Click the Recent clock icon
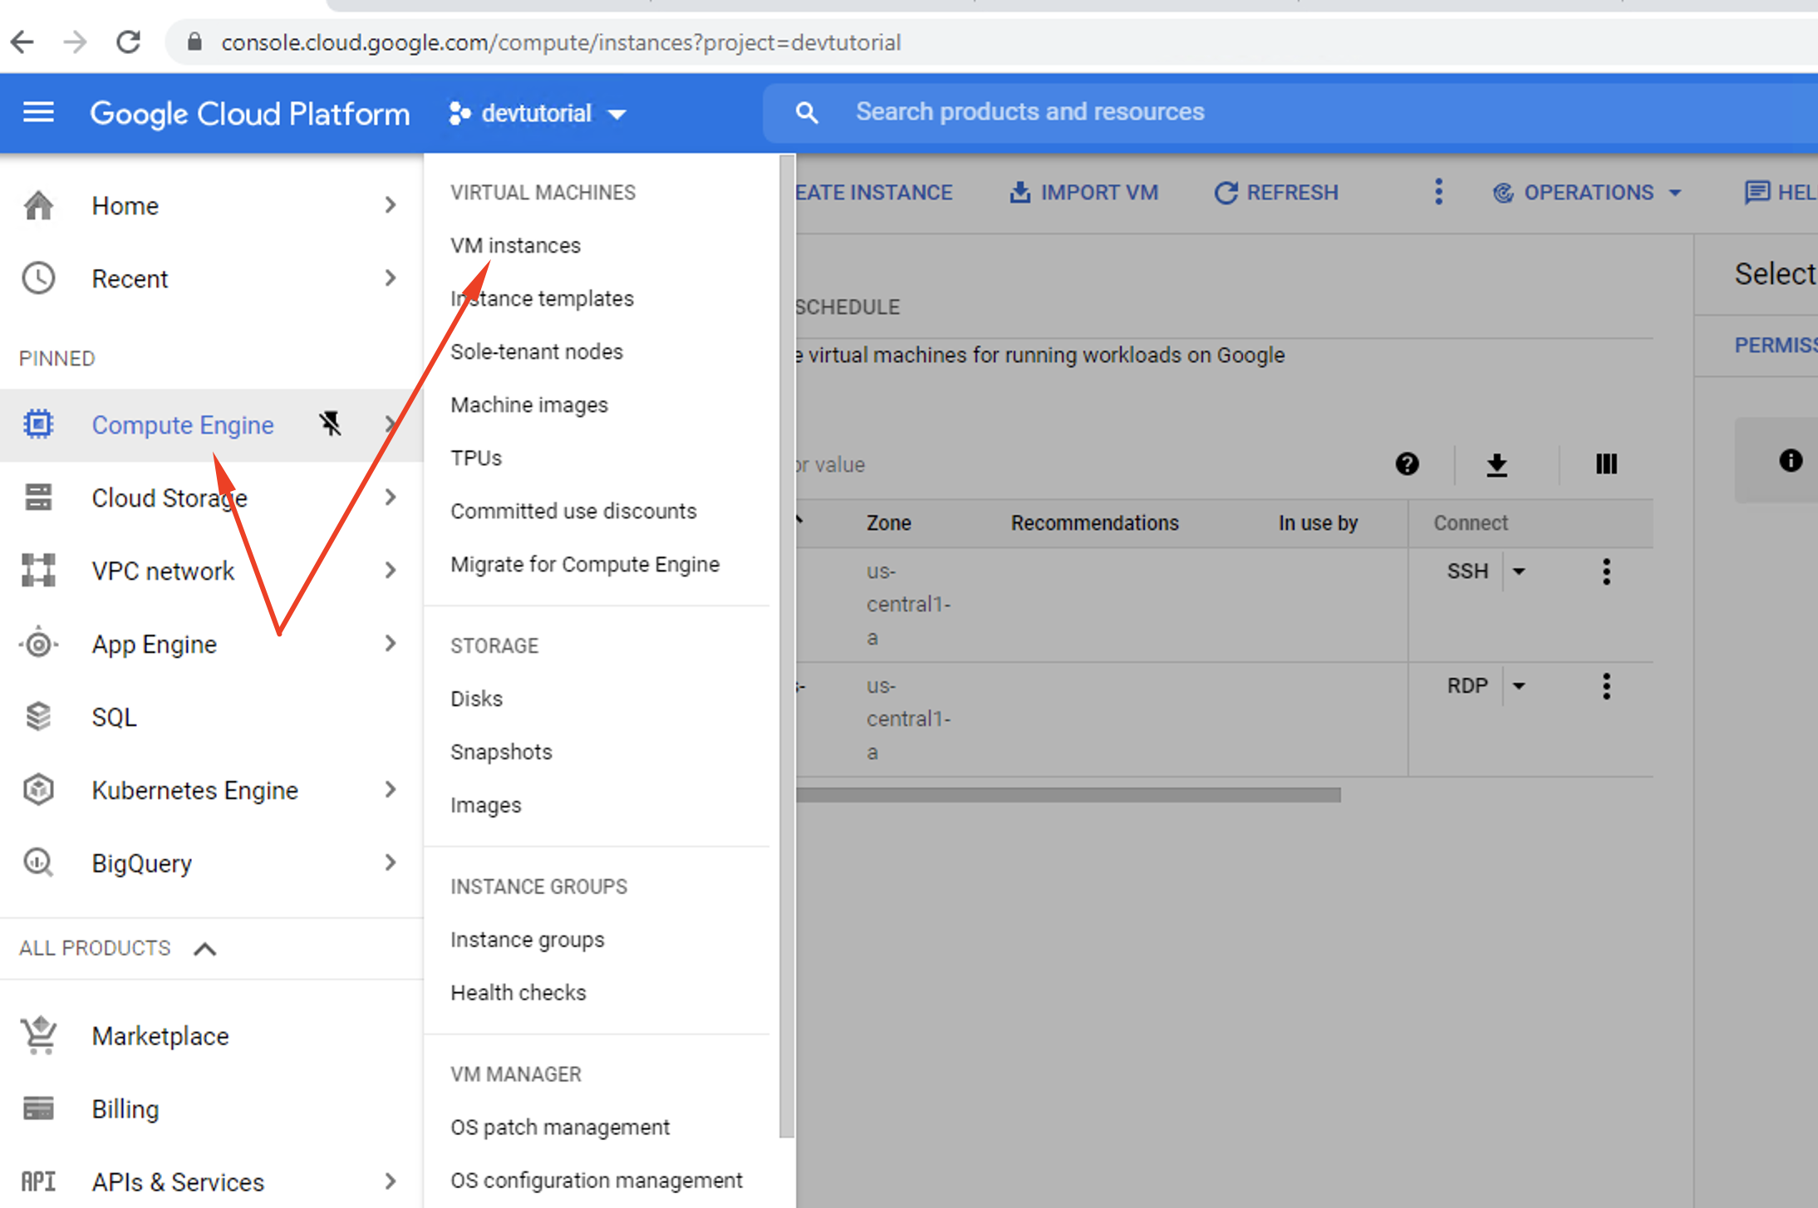This screenshot has height=1208, width=1818. (x=38, y=277)
